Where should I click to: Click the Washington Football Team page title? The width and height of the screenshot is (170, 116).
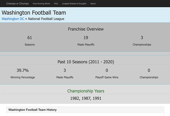[x=34, y=13]
